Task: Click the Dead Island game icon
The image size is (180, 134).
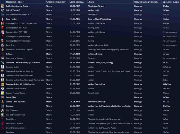Action: [x=3, y=119]
